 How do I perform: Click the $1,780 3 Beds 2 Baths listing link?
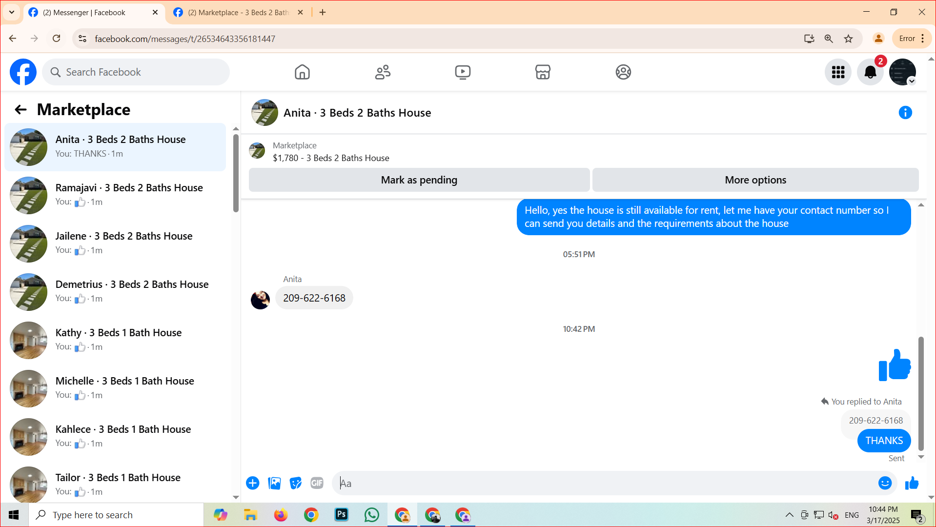(x=331, y=158)
